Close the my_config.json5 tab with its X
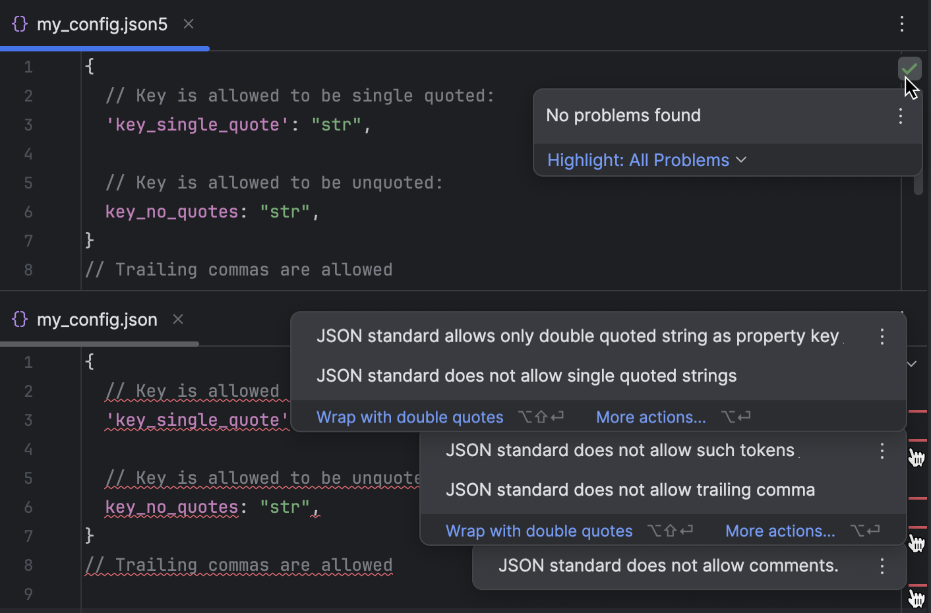 pos(188,24)
